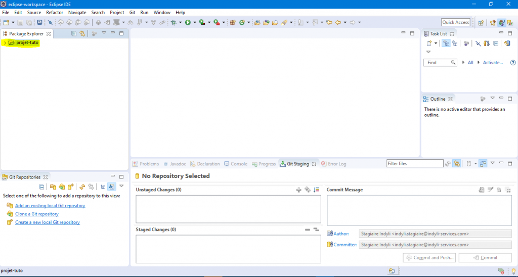This screenshot has width=518, height=277.
Task: Click Create repository icon in Git Repositories toolbar
Action: [70, 187]
